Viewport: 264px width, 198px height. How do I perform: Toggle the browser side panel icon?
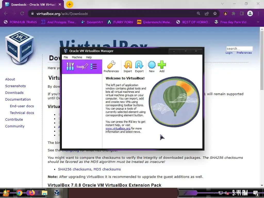click(x=242, y=13)
